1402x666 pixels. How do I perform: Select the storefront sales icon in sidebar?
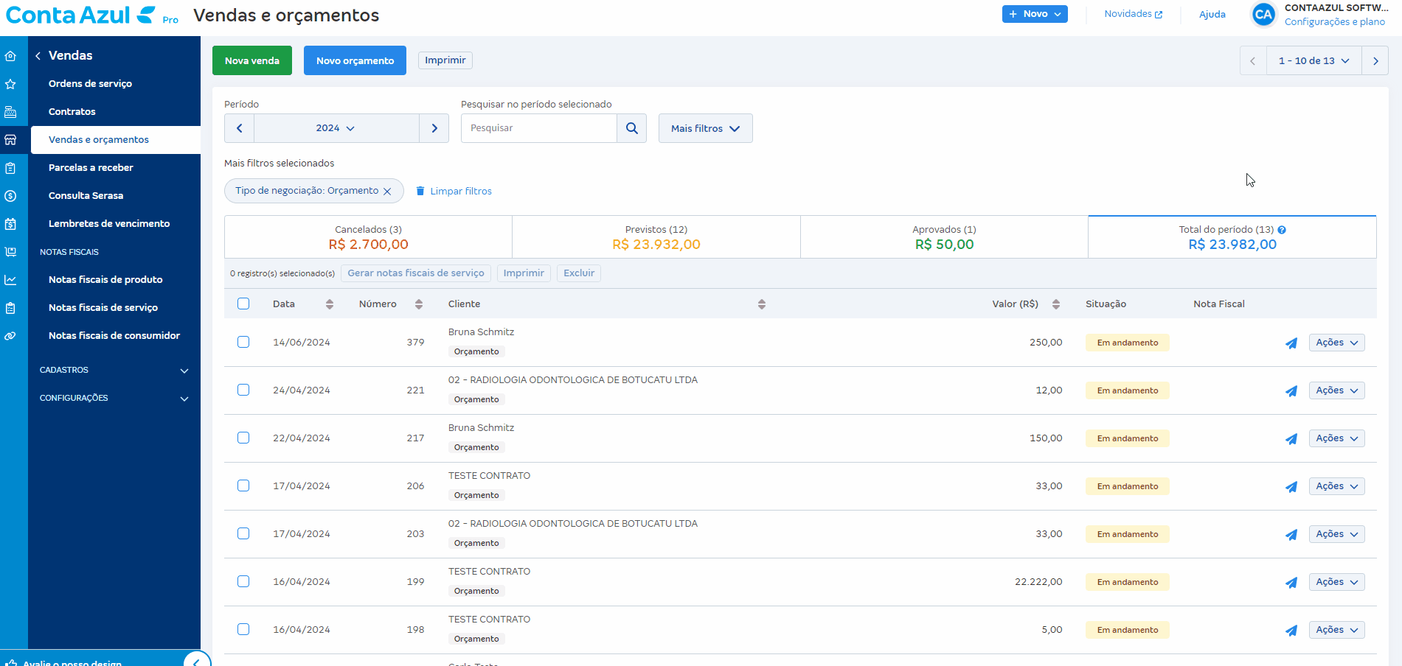point(10,140)
